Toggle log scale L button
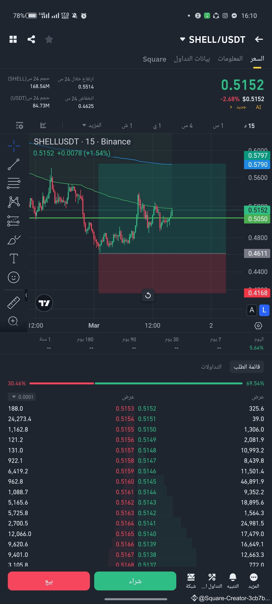This screenshot has width=272, height=604. click(x=264, y=310)
